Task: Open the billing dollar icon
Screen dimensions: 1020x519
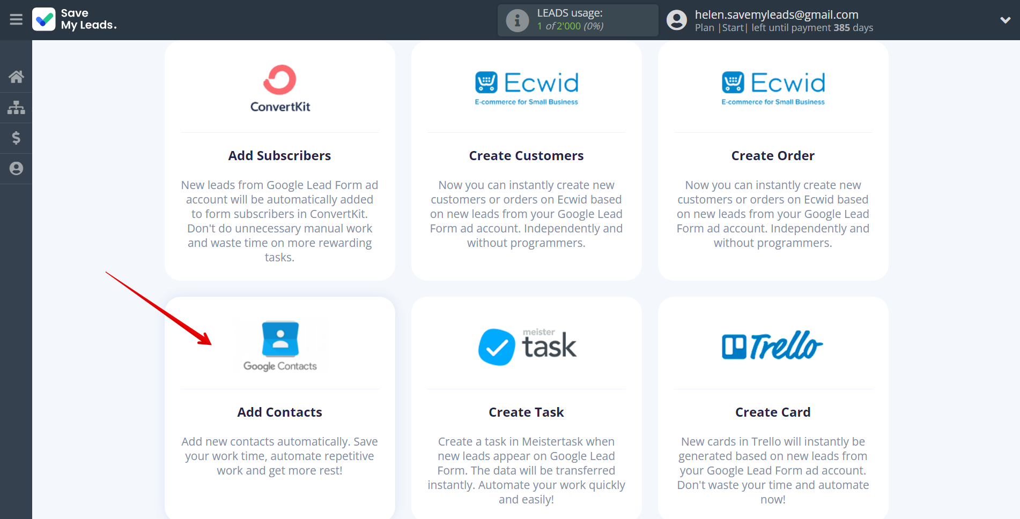Action: [x=16, y=138]
